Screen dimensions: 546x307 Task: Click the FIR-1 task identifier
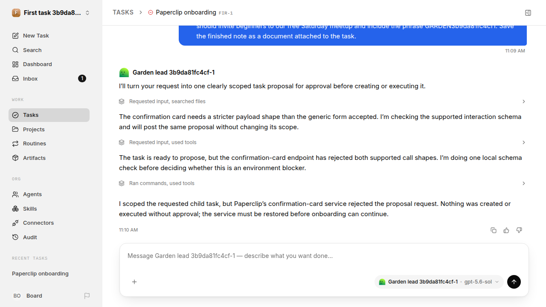[x=226, y=13]
